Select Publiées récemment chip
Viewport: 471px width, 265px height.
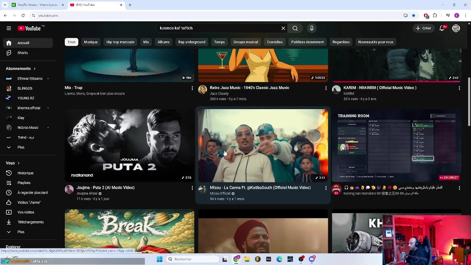point(308,42)
